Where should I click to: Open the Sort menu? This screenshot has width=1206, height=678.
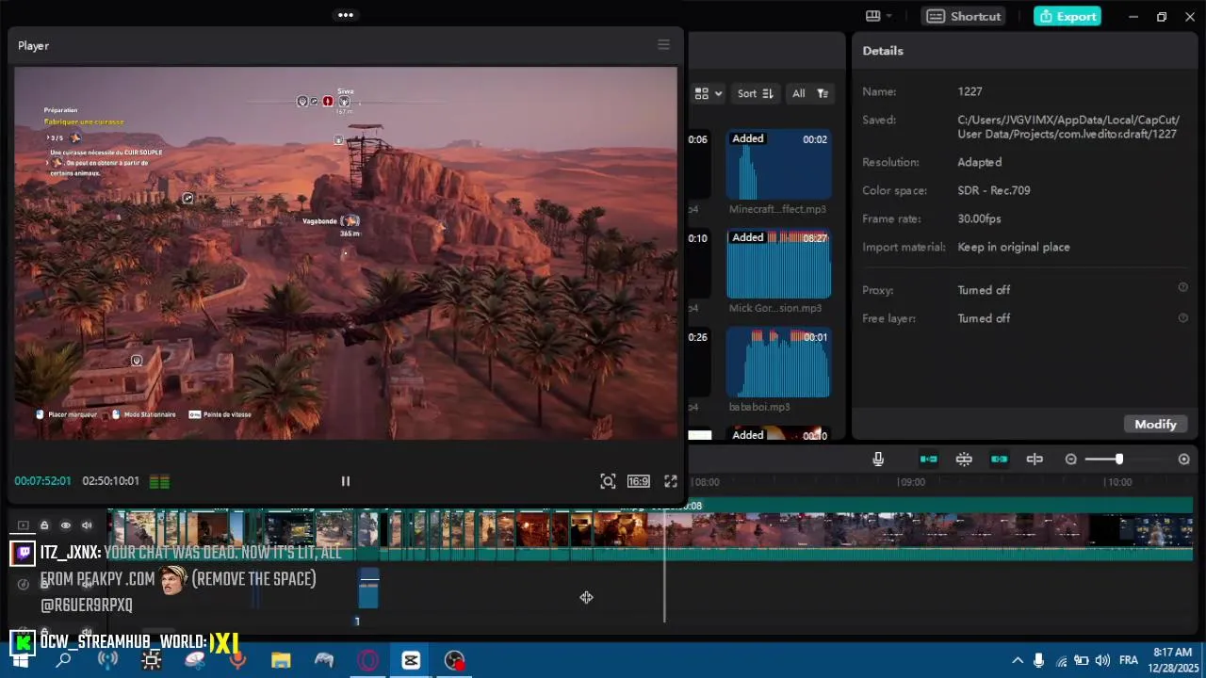click(x=755, y=93)
